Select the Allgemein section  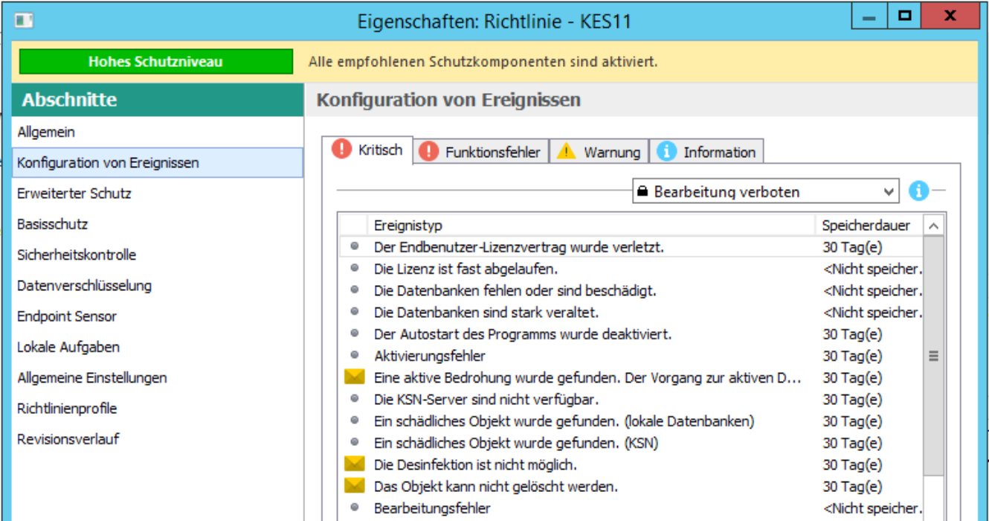click(x=158, y=132)
